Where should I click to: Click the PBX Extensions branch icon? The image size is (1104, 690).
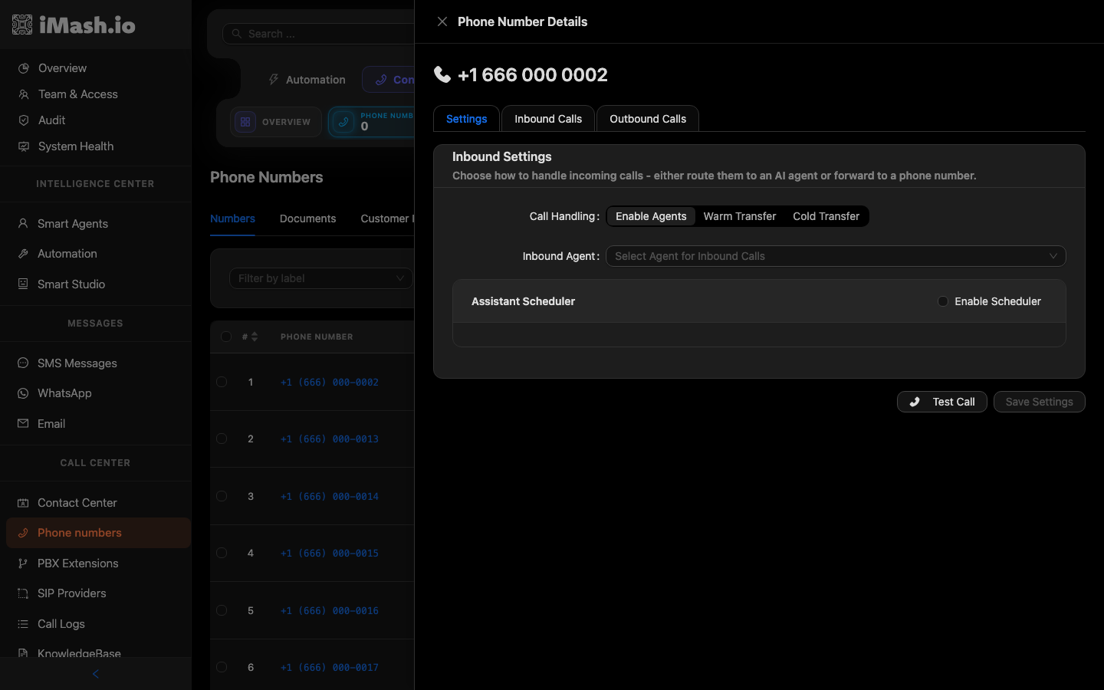click(x=23, y=563)
